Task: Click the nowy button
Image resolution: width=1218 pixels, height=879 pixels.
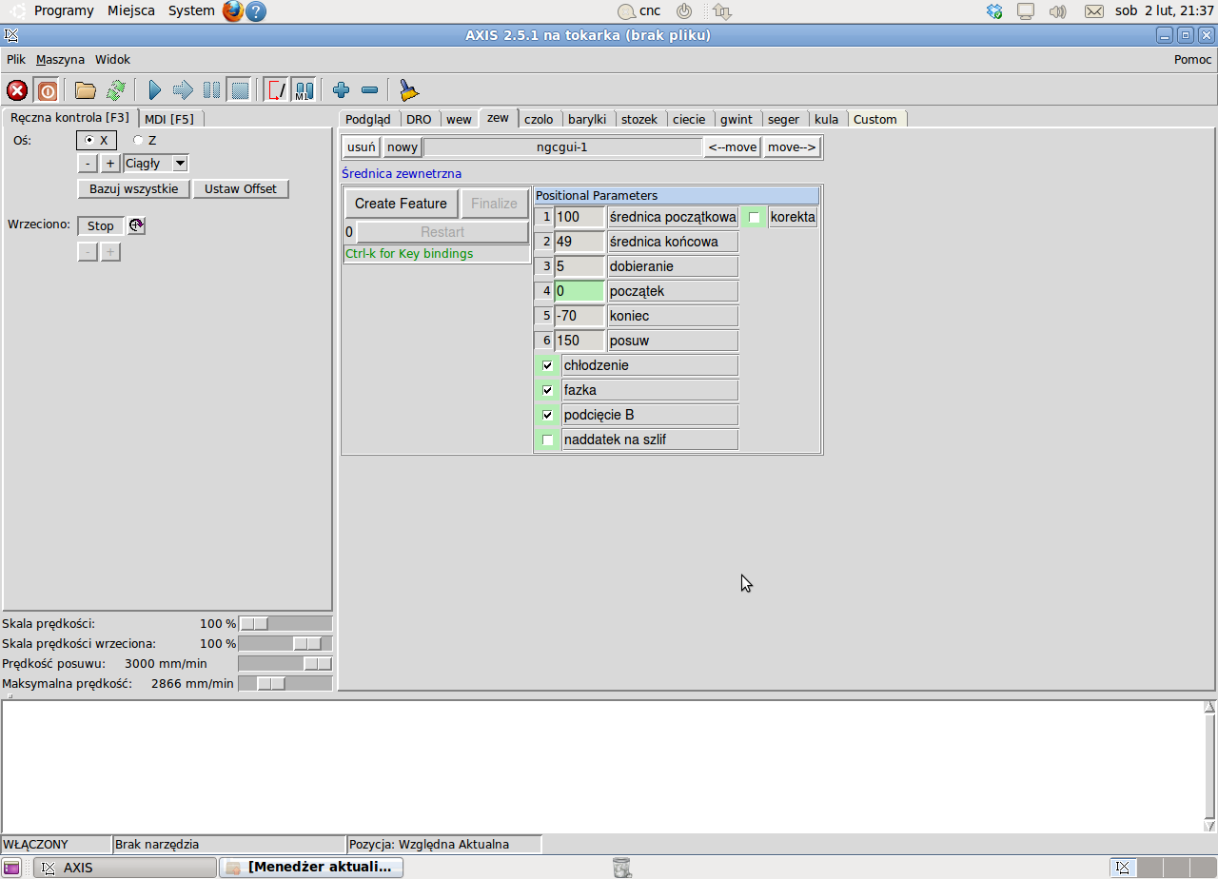Action: tap(403, 147)
